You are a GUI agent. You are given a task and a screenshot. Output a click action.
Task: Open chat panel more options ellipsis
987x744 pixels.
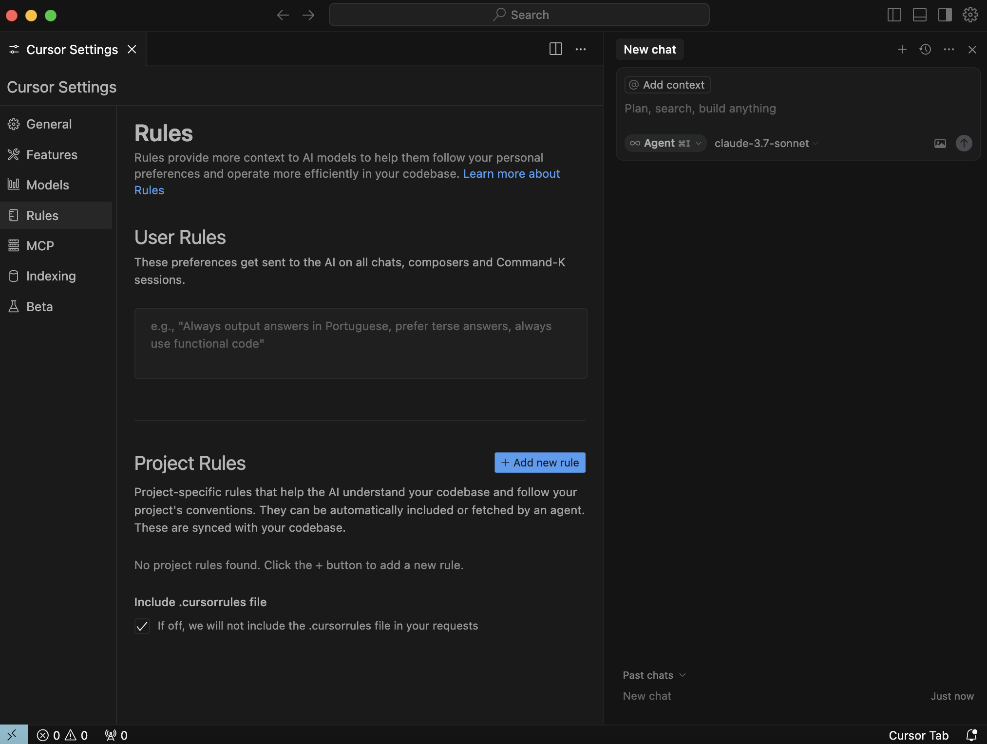(949, 49)
